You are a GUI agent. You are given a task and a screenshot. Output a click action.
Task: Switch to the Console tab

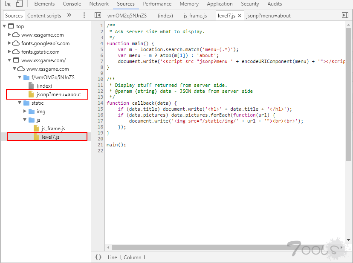pyautogui.click(x=72, y=4)
